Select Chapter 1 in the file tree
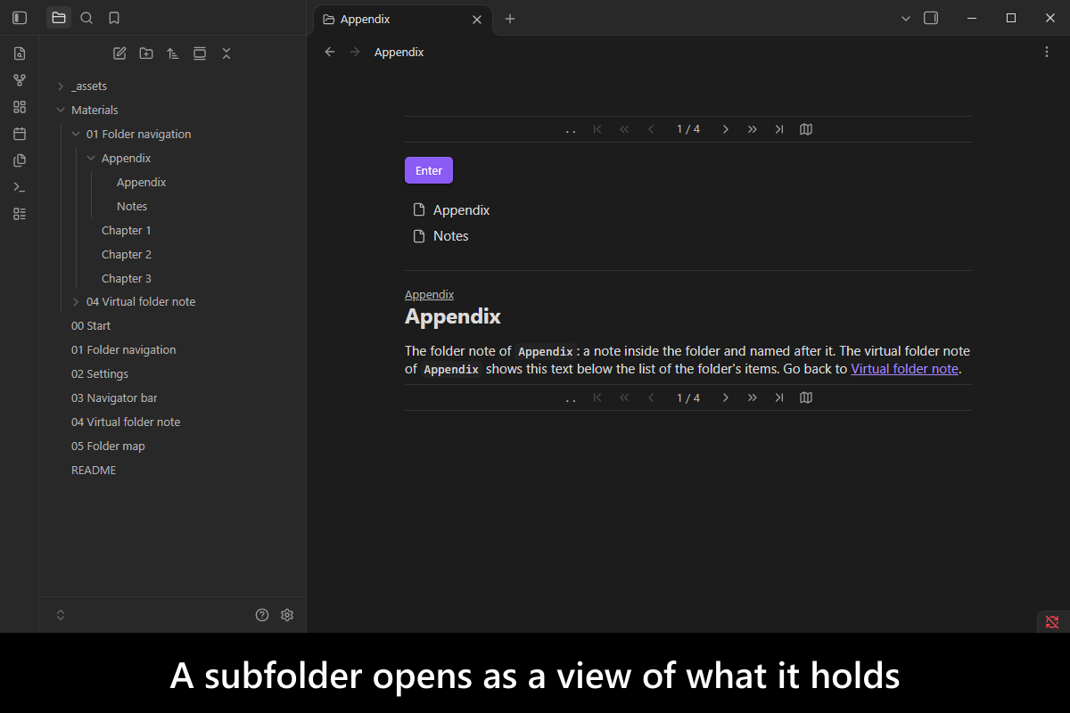The image size is (1070, 713). coord(127,231)
